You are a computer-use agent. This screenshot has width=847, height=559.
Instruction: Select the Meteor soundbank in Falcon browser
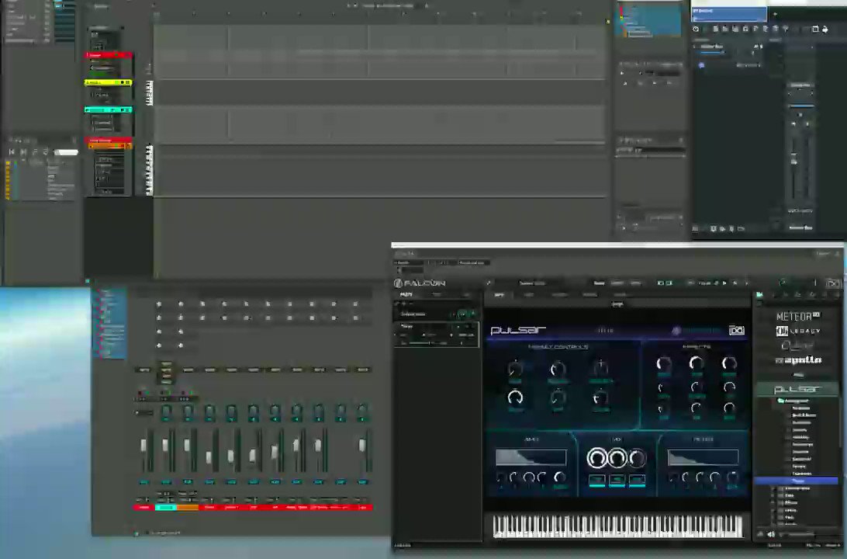click(798, 316)
